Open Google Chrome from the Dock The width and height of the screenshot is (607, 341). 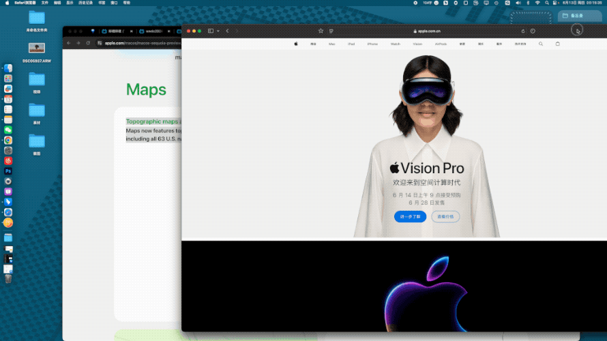(8, 140)
